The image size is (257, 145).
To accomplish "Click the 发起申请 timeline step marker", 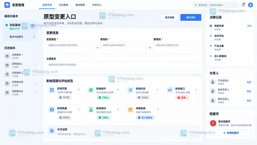I will click(211, 26).
